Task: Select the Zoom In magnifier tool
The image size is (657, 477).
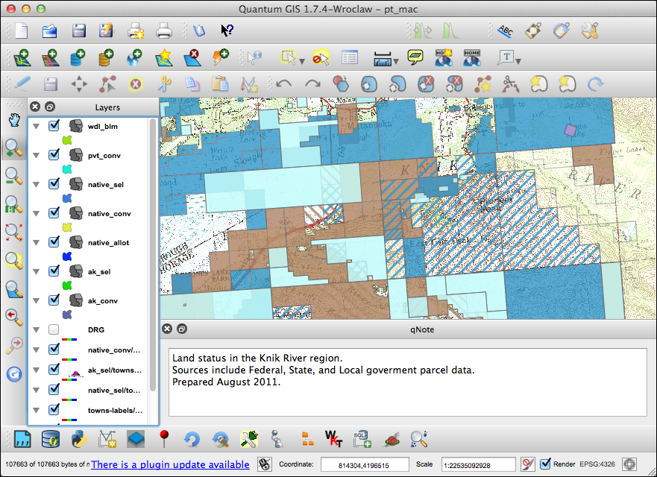Action: coord(14,148)
